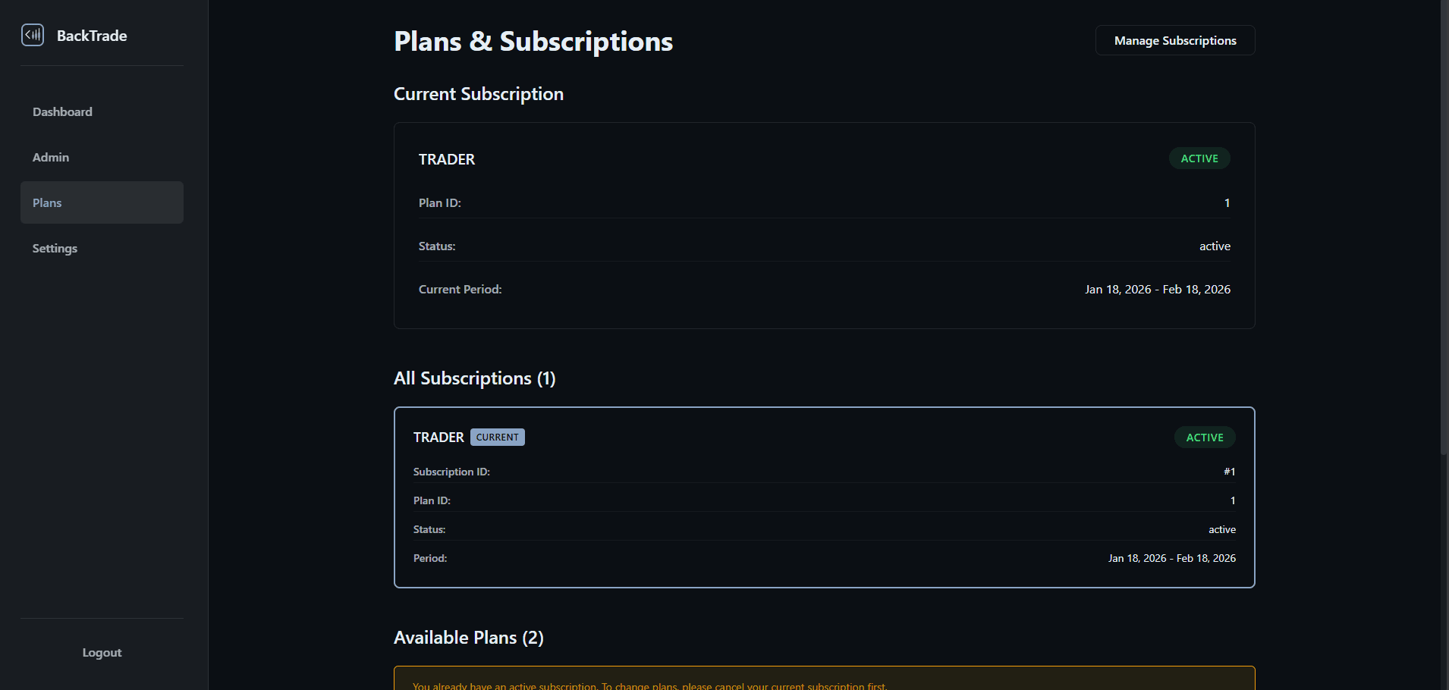1449x690 pixels.
Task: Click the Available Plans (2) heading
Action: pyautogui.click(x=468, y=638)
